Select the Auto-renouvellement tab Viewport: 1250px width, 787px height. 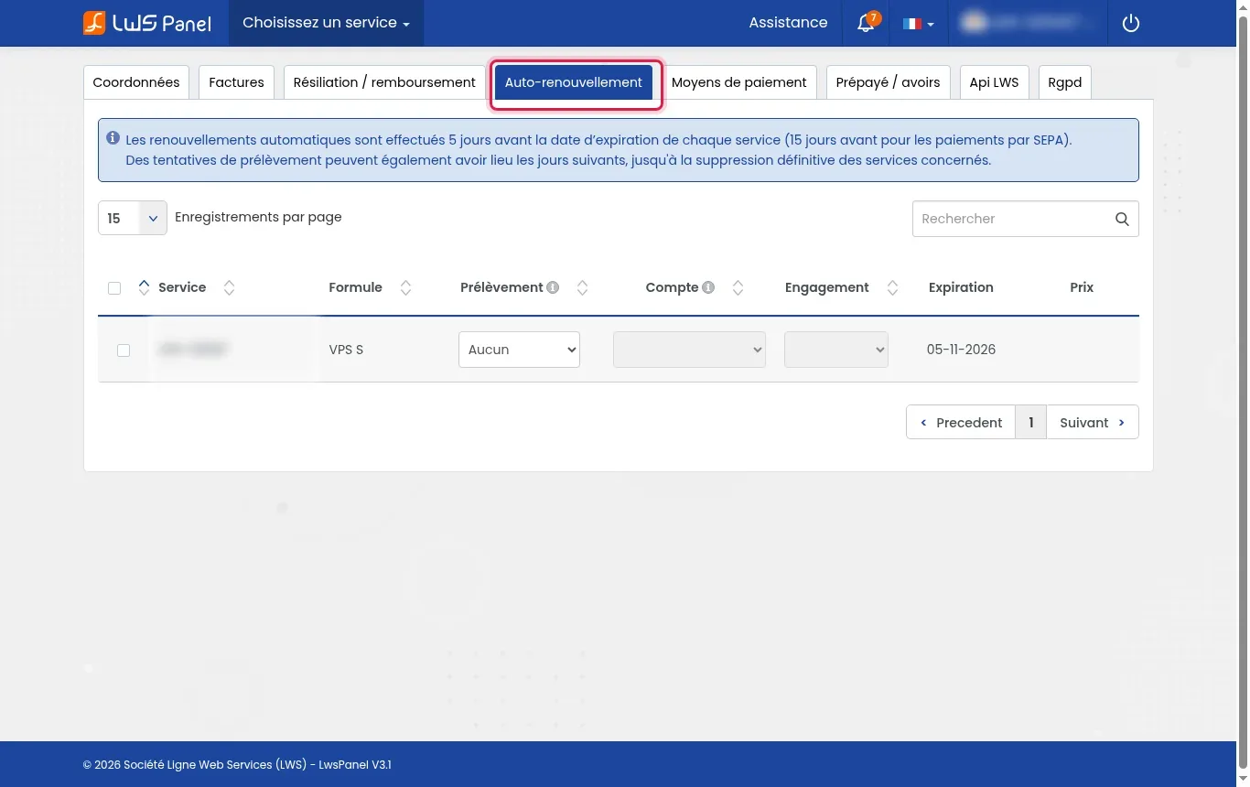[574, 82]
